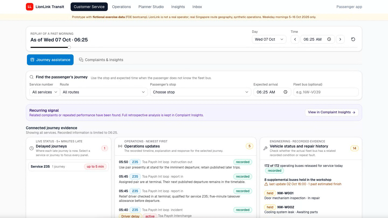Click the replay timeline slider handle
The image size is (388, 218).
coord(69,47)
